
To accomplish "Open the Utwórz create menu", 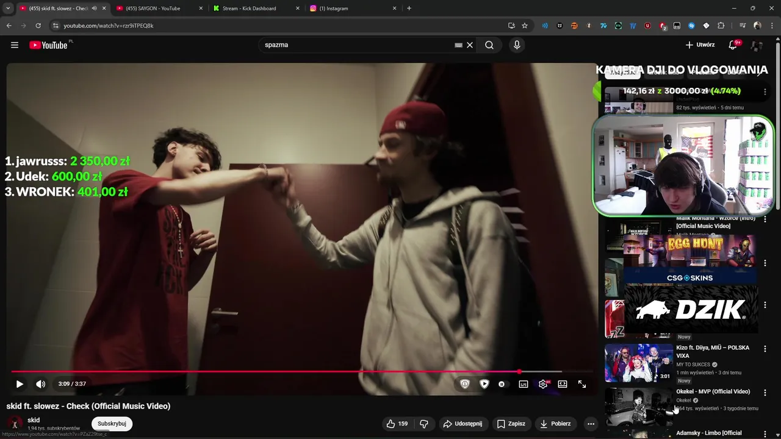I will tap(700, 45).
